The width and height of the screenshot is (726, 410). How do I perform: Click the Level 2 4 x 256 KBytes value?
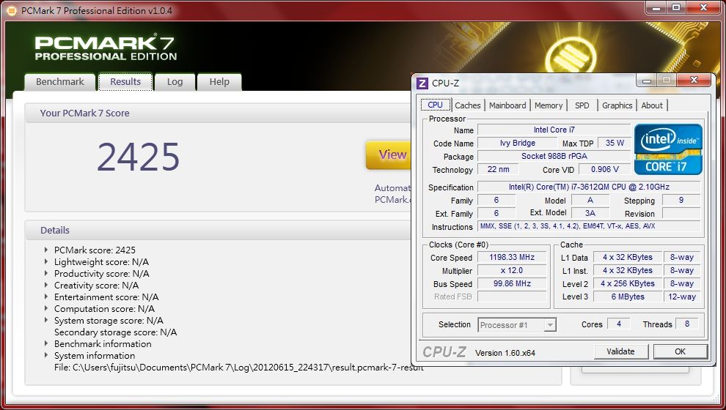[628, 284]
